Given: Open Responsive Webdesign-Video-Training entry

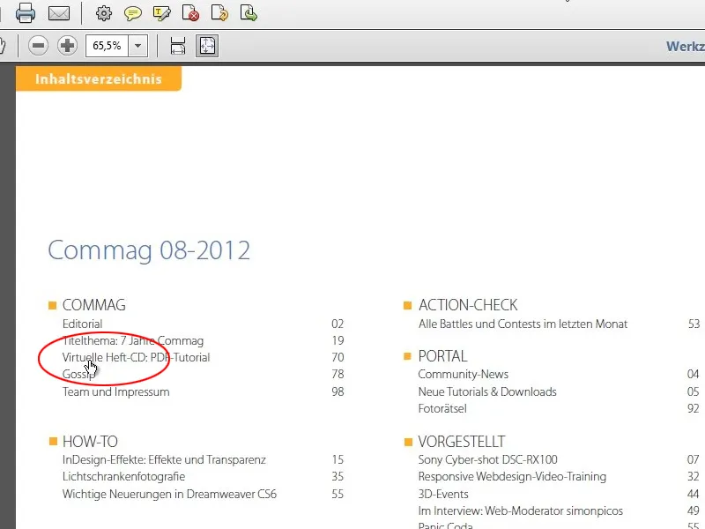Looking at the screenshot, I should click(x=512, y=476).
